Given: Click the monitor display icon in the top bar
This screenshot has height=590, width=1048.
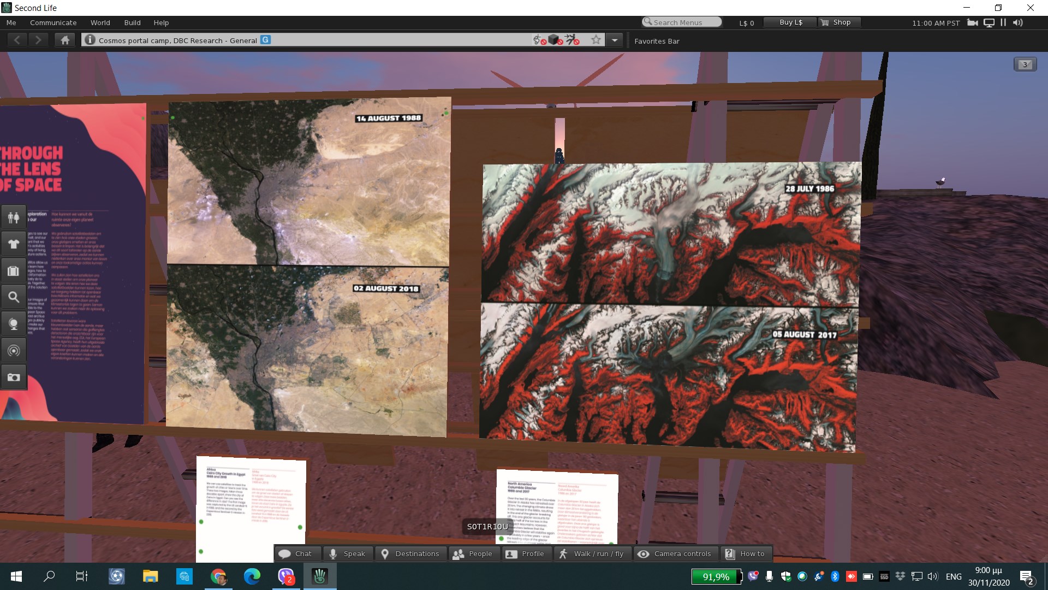Looking at the screenshot, I should click(989, 22).
